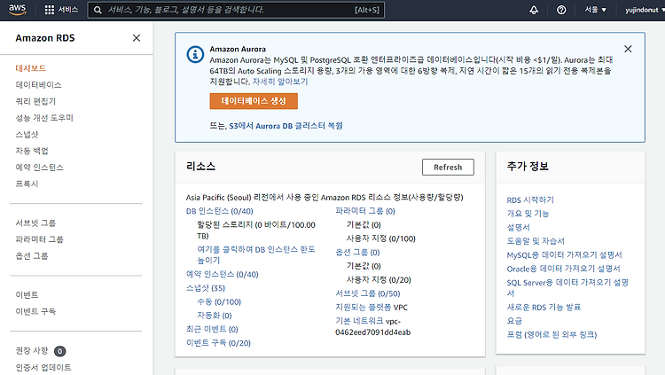Open SQL Server용 데이터 가져오기 설명서 link
The height and width of the screenshot is (375, 665).
tap(567, 287)
